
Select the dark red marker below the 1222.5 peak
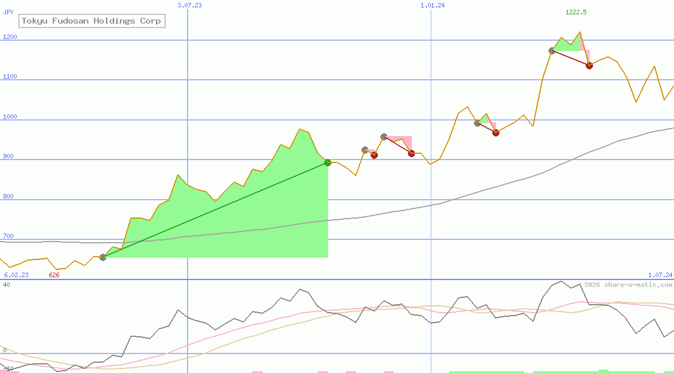coord(589,65)
